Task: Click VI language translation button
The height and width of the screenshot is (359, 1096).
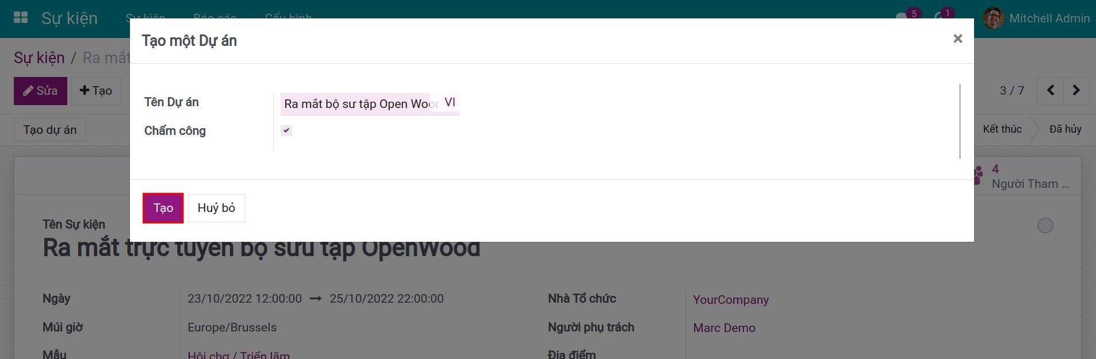Action: [450, 103]
